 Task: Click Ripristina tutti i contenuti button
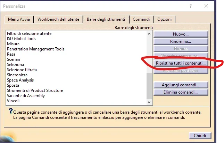(181, 63)
